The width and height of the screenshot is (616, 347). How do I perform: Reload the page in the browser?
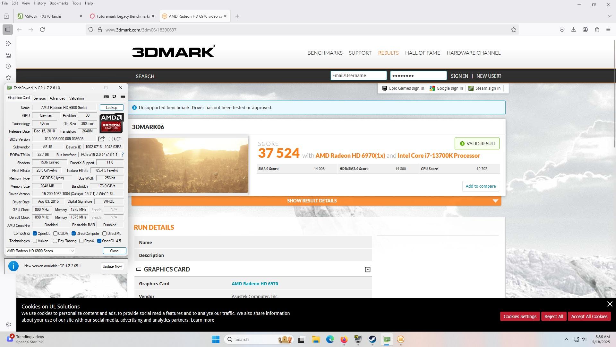click(42, 30)
